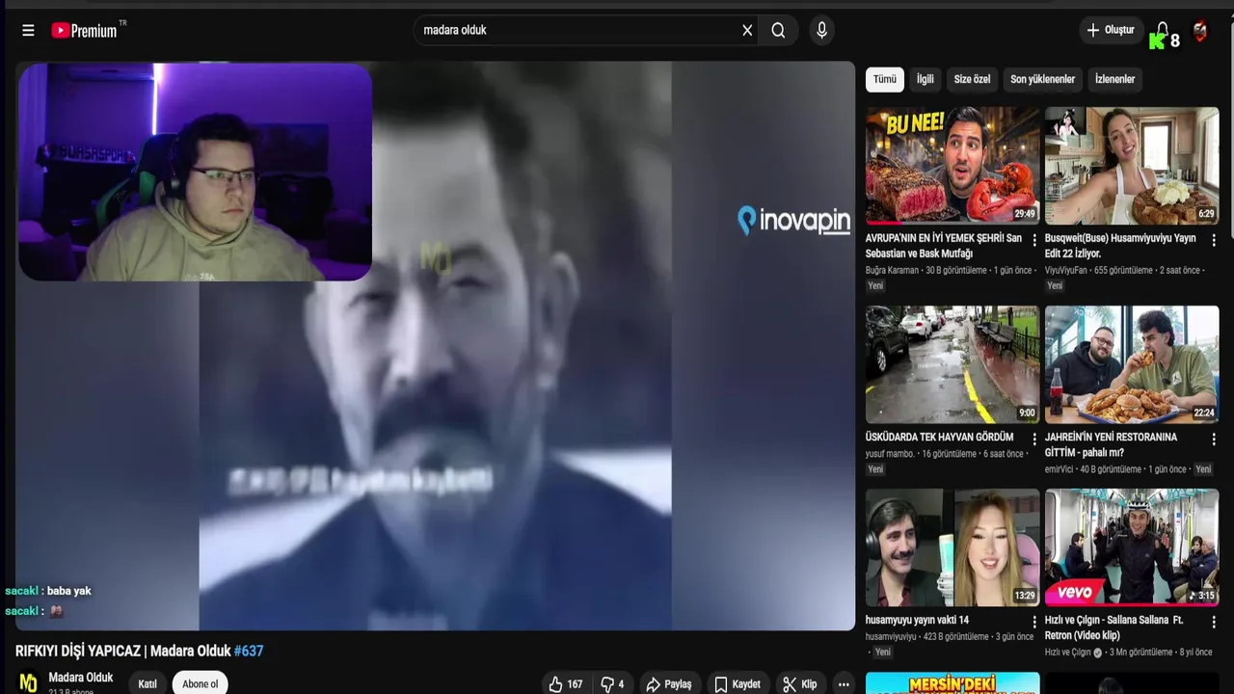Click the streamer webcam overlay
The image size is (1234, 694).
195,173
